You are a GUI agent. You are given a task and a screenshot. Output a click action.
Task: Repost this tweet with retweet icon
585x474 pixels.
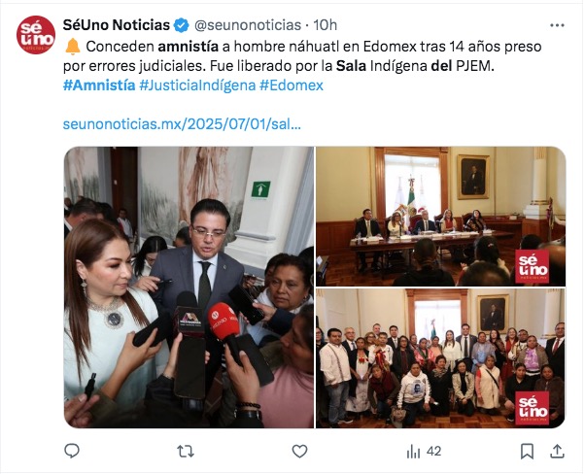[x=186, y=452]
